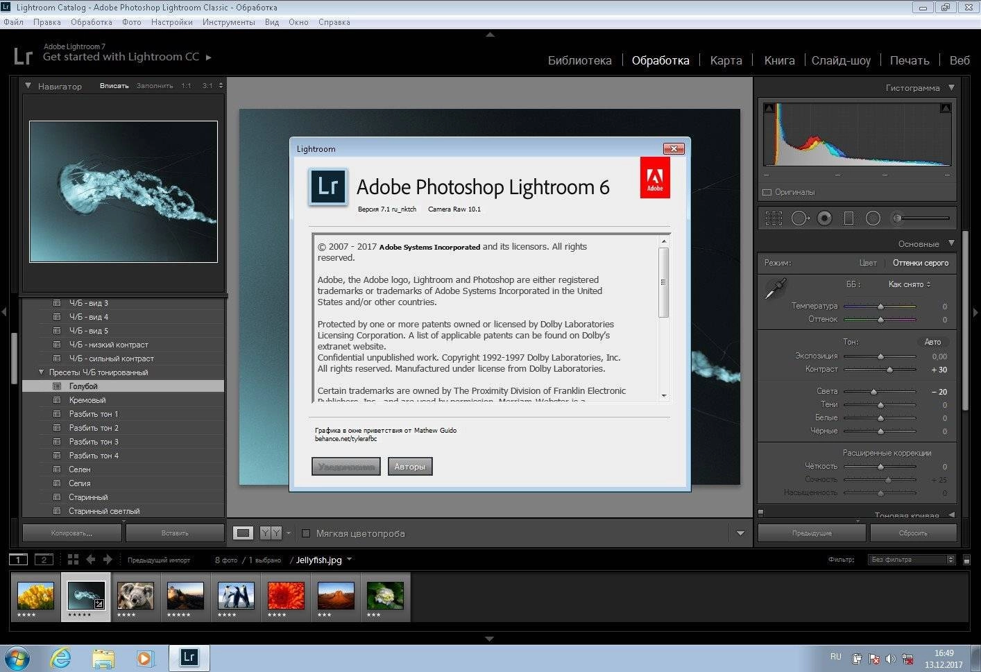Open the toolbar options dropdown arrow

tap(740, 533)
